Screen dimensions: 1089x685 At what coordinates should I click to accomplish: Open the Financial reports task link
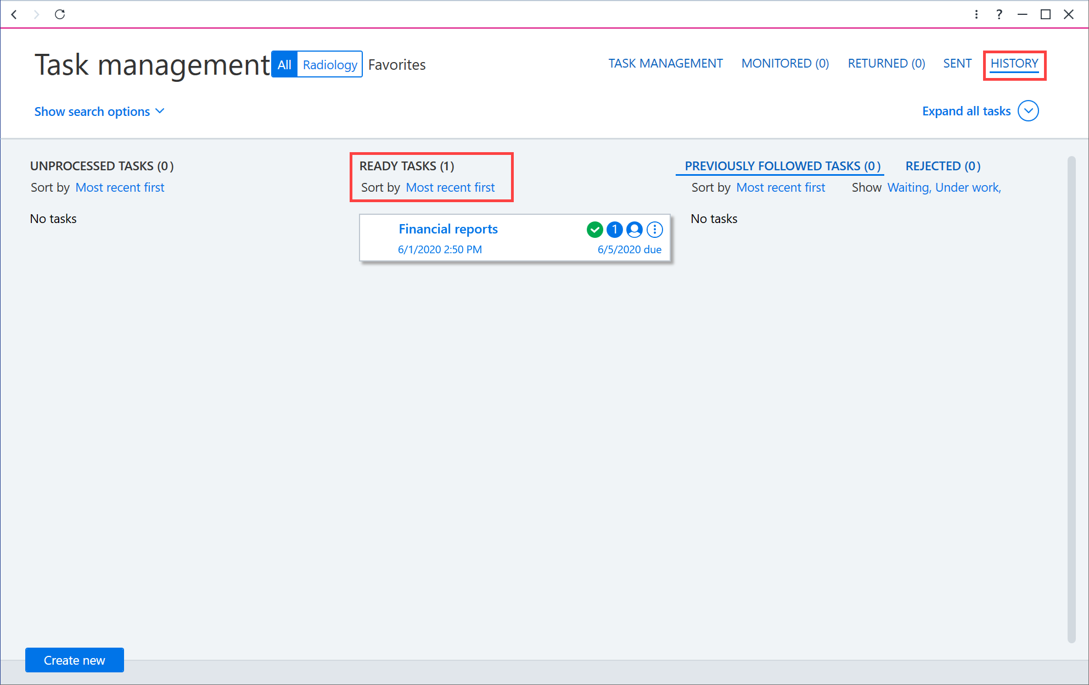[x=448, y=229]
